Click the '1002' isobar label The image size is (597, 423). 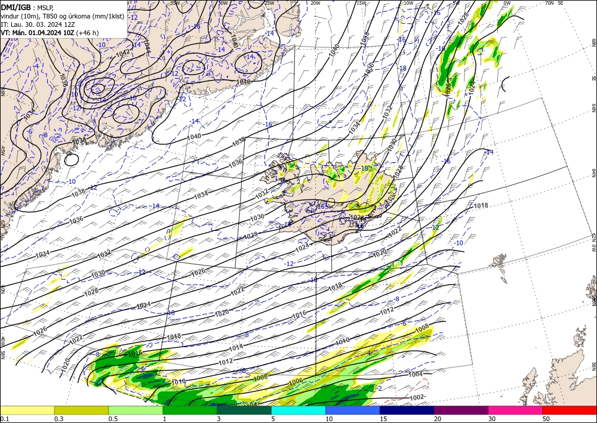(x=417, y=397)
